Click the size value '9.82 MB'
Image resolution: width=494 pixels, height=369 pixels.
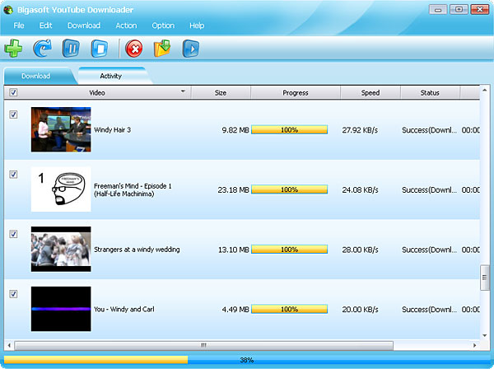tap(235, 130)
